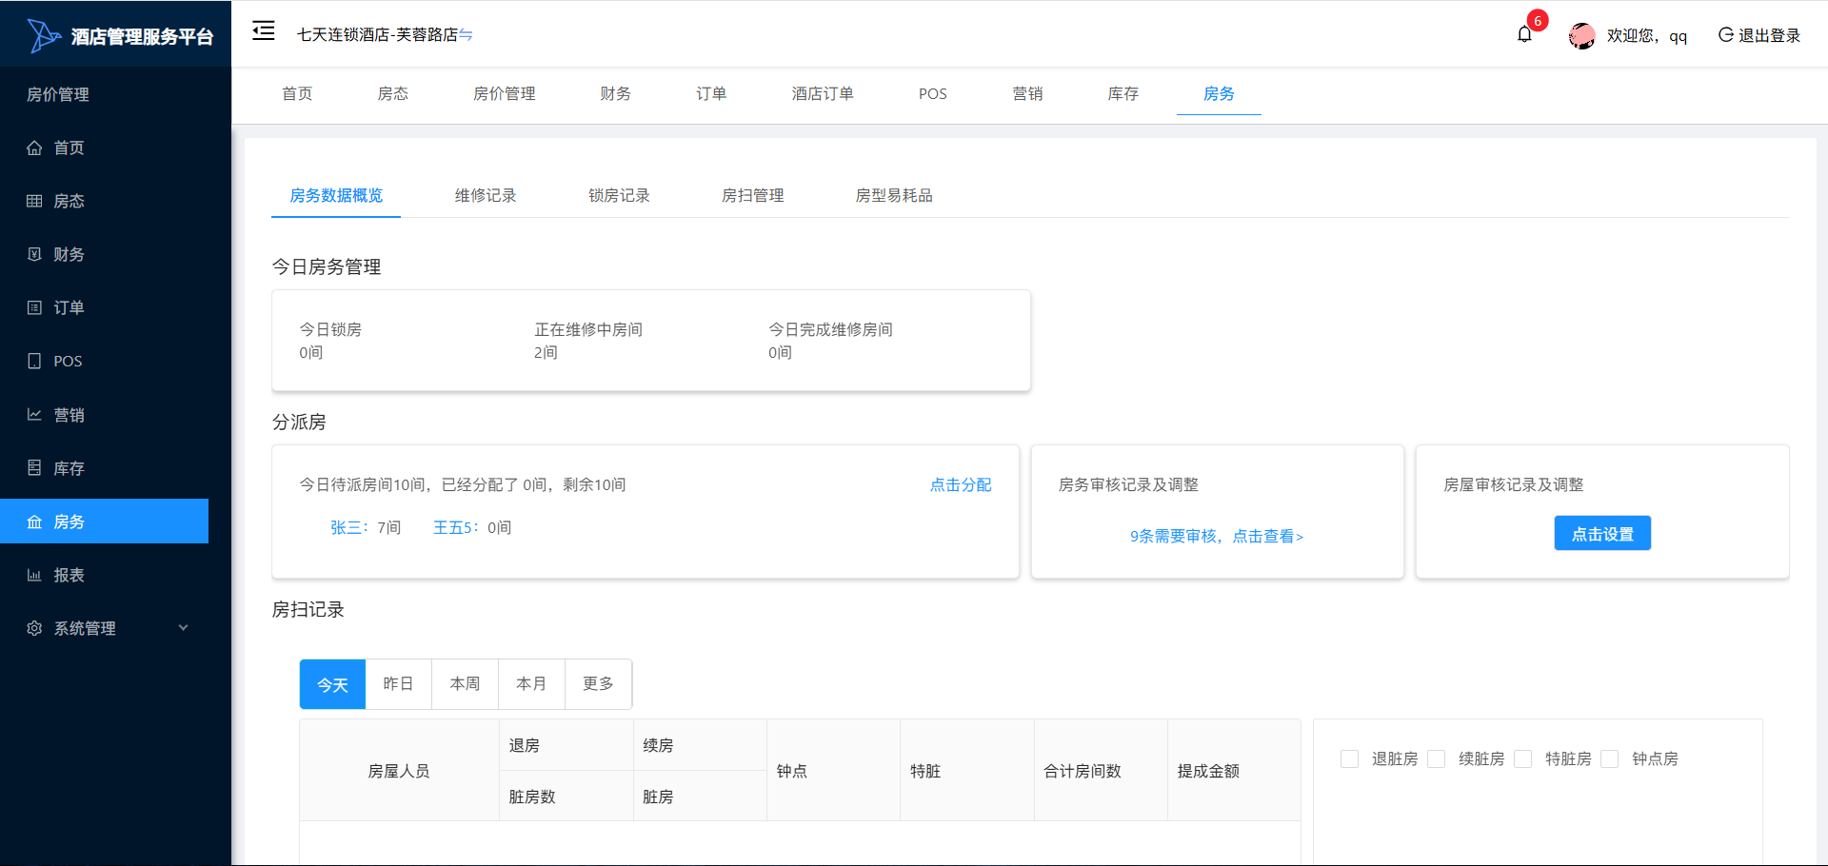Click the 点击设置 button
The width and height of the screenshot is (1828, 866).
1602,533
